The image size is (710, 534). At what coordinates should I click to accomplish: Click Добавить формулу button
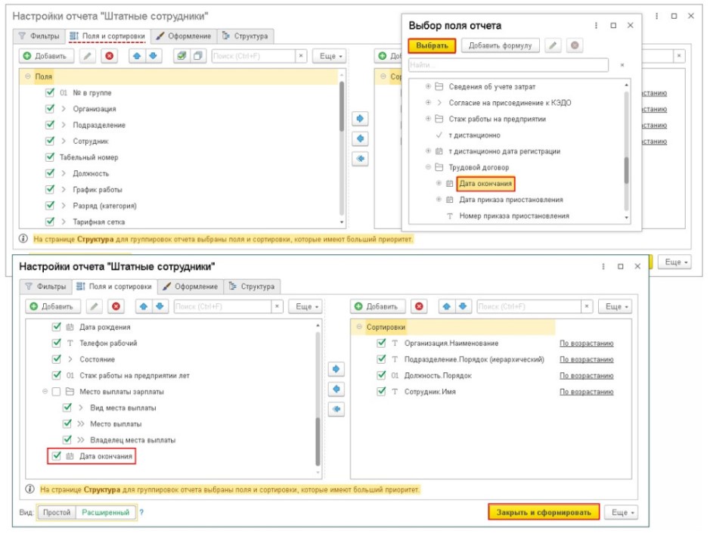click(x=501, y=45)
